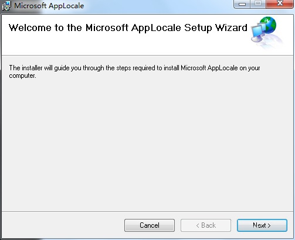
Task: Click the left chevron on Back button
Action: pos(198,225)
